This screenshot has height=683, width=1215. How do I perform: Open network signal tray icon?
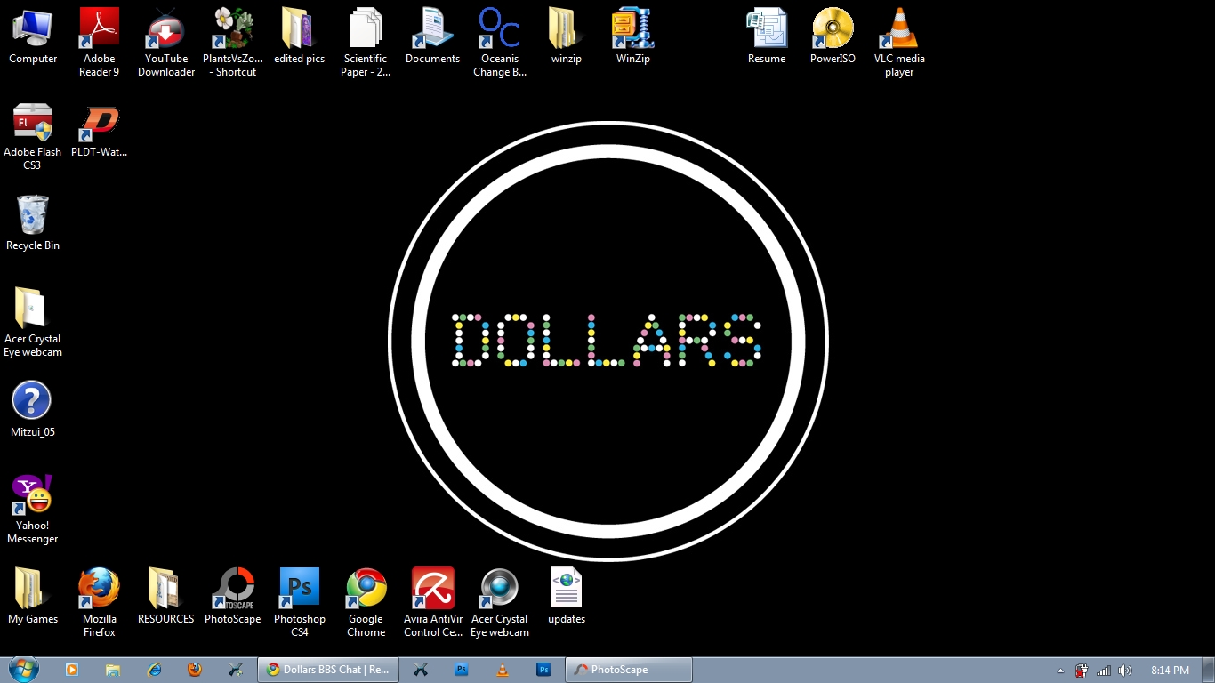pyautogui.click(x=1104, y=671)
